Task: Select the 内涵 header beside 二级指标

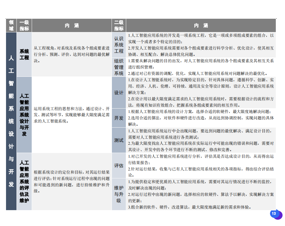Action: click(201, 25)
